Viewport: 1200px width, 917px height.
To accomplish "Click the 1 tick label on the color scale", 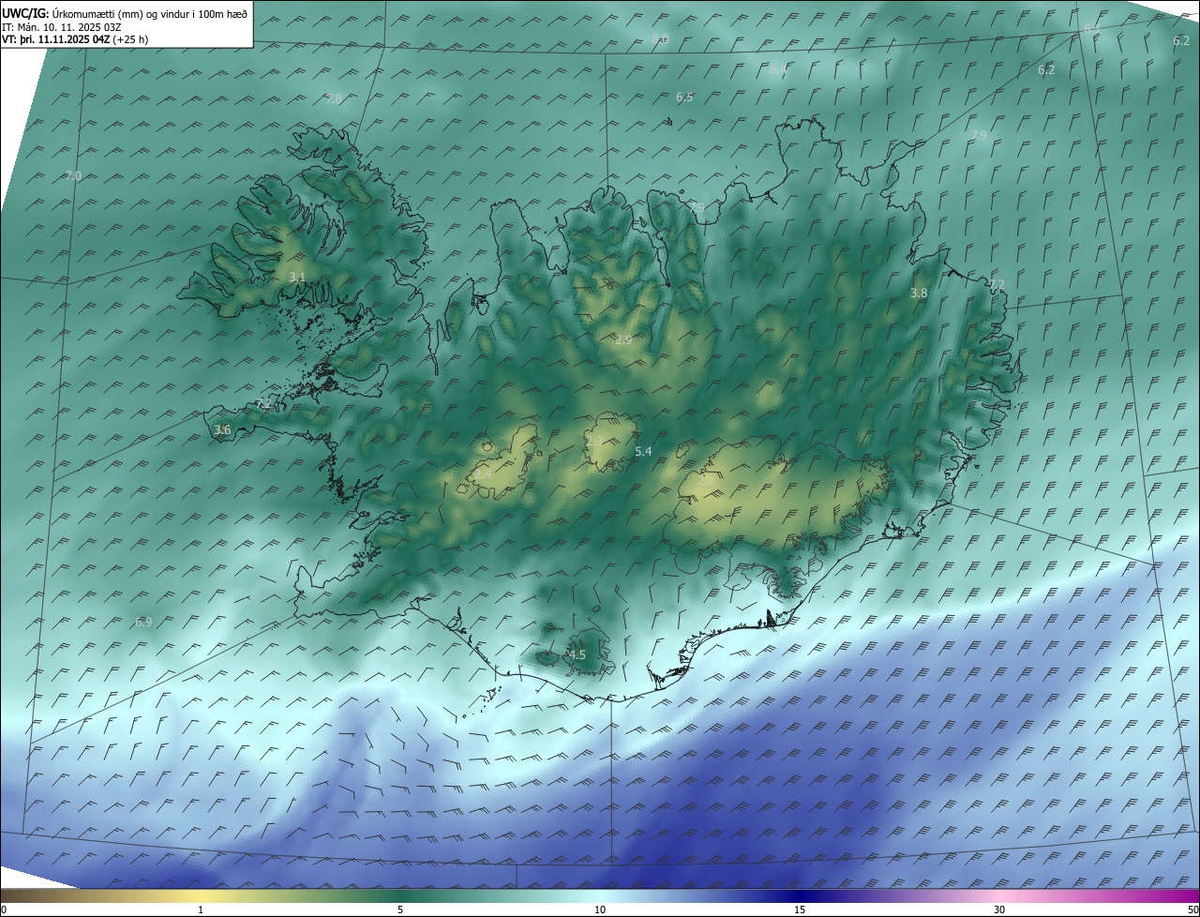I will 201,909.
